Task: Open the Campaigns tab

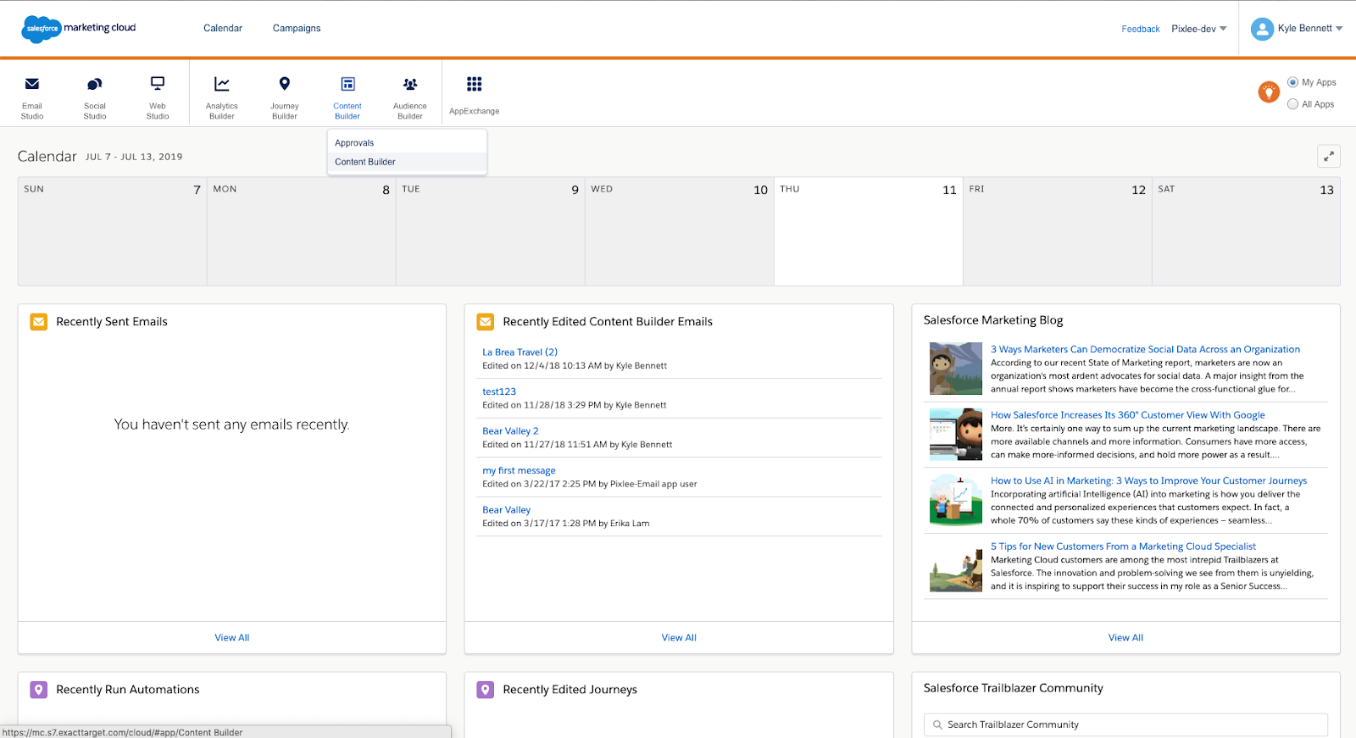Action: [x=297, y=28]
